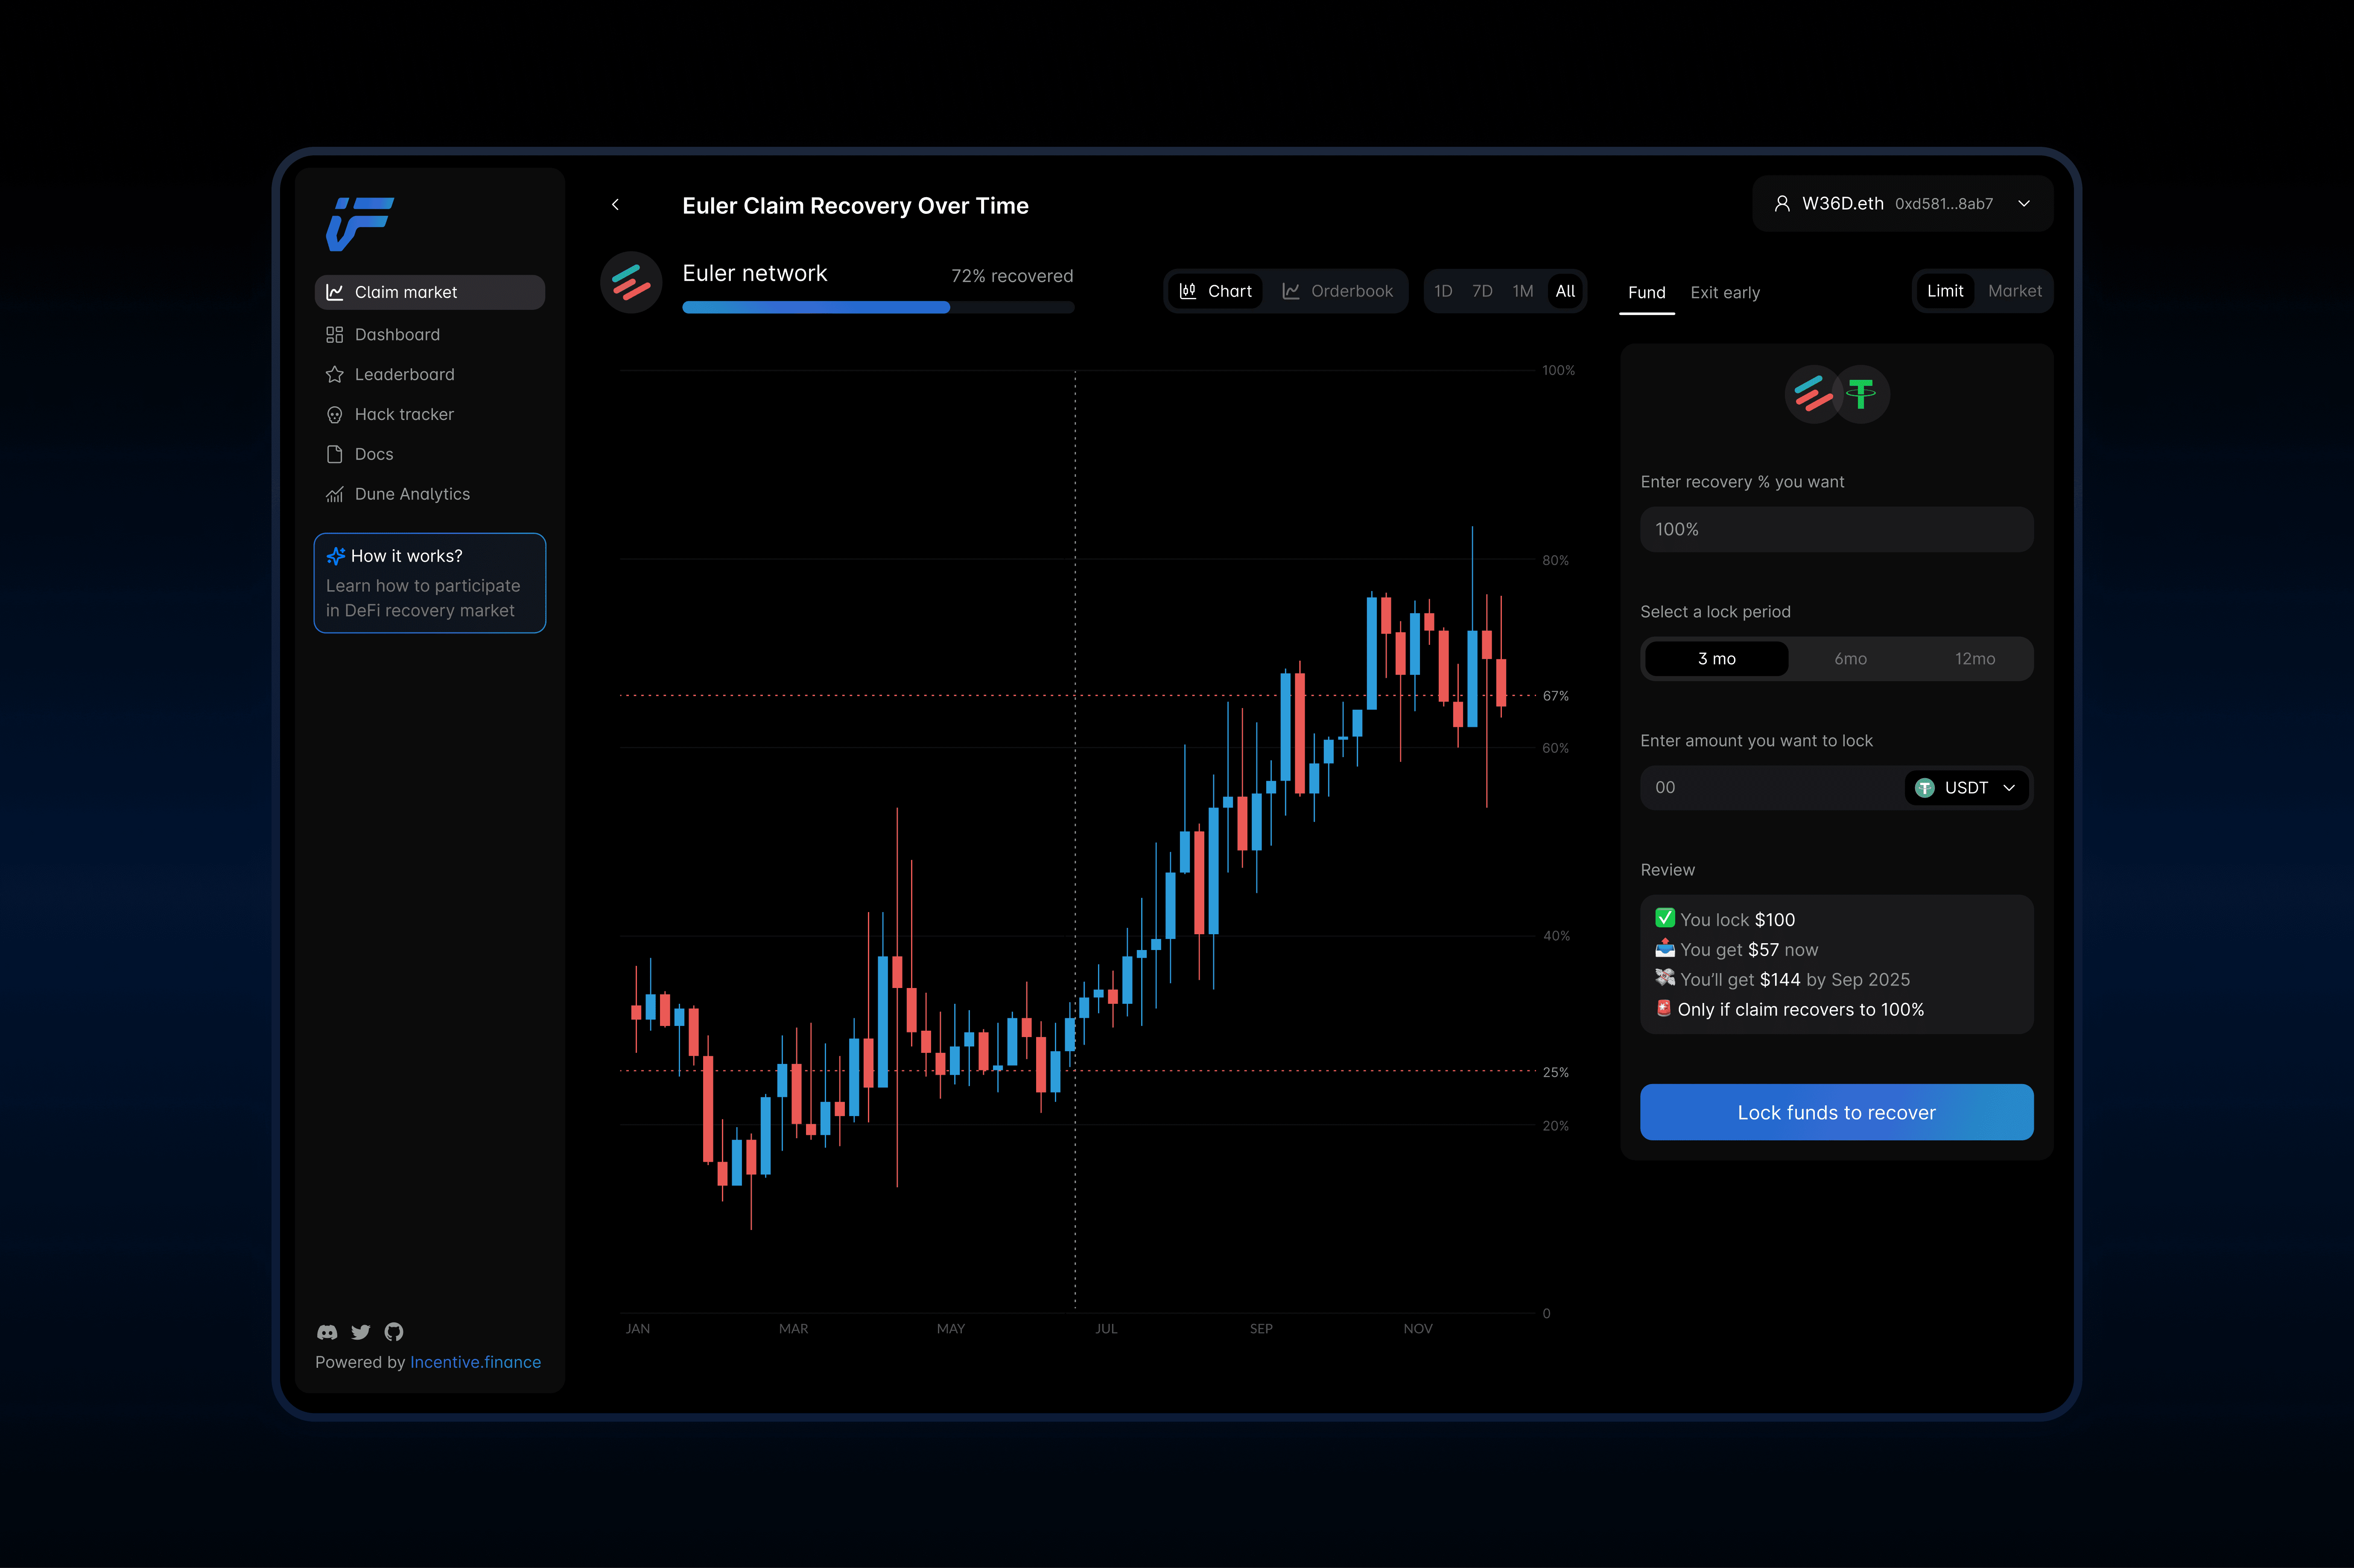Click the recovery percentage input field
Viewport: 2354px width, 1568px height.
pyautogui.click(x=1836, y=529)
